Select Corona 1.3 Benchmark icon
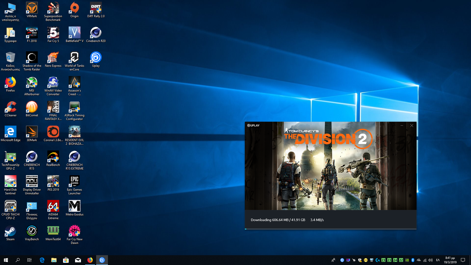 click(53, 134)
